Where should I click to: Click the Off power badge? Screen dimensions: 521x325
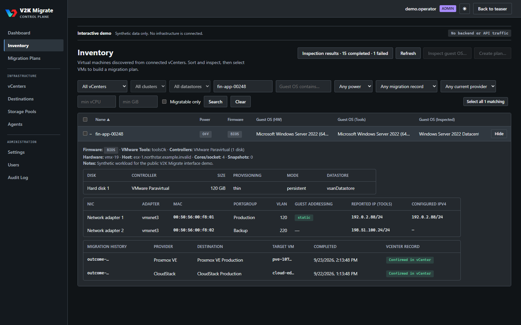coord(205,134)
